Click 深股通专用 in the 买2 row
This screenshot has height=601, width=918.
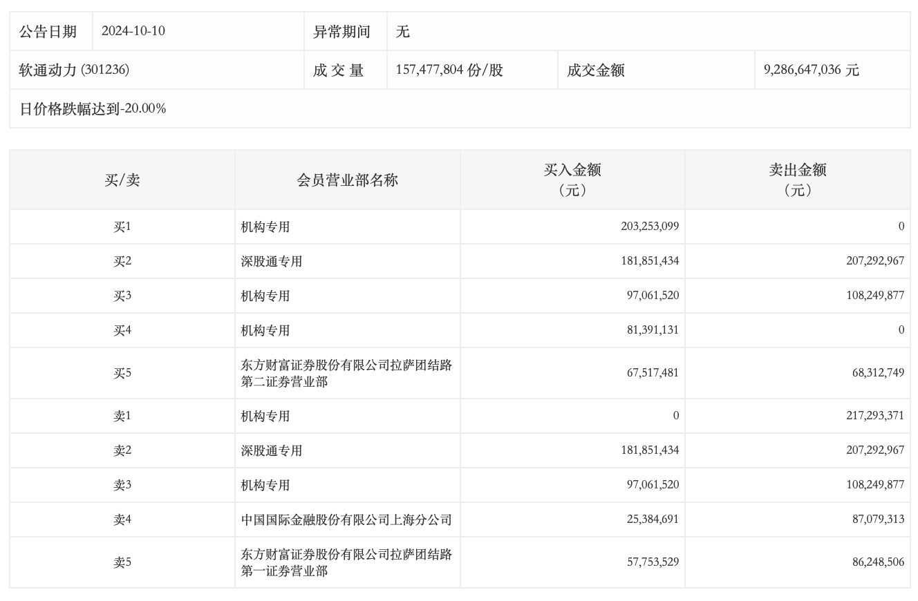pos(271,261)
